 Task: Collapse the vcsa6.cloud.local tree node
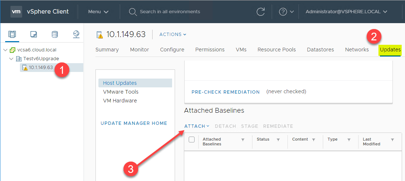pyautogui.click(x=6, y=50)
